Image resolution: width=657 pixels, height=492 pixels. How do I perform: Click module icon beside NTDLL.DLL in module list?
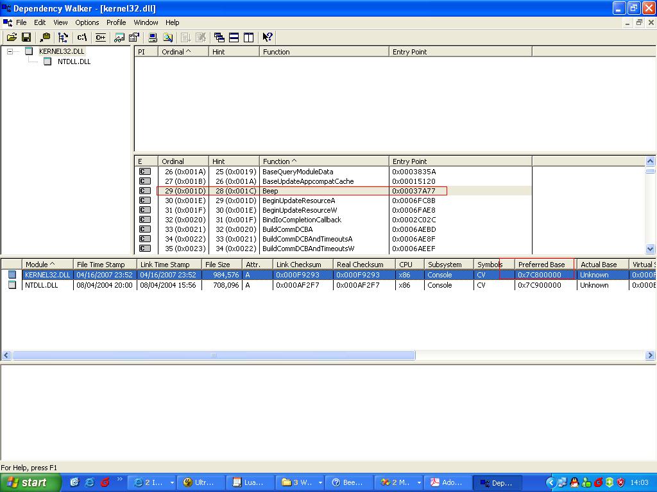[x=12, y=285]
